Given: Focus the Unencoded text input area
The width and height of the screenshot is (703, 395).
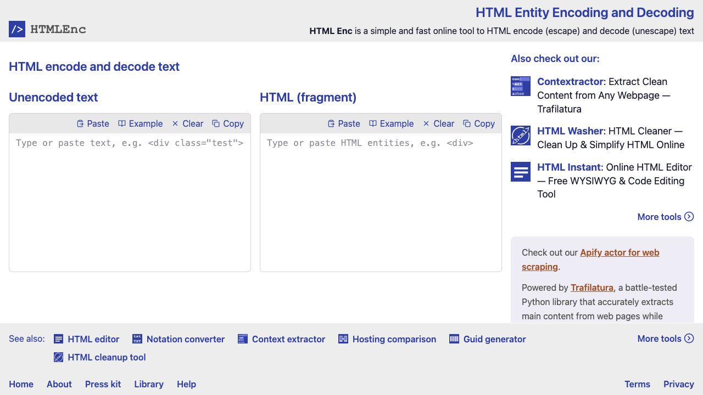Looking at the screenshot, I should coord(130,203).
